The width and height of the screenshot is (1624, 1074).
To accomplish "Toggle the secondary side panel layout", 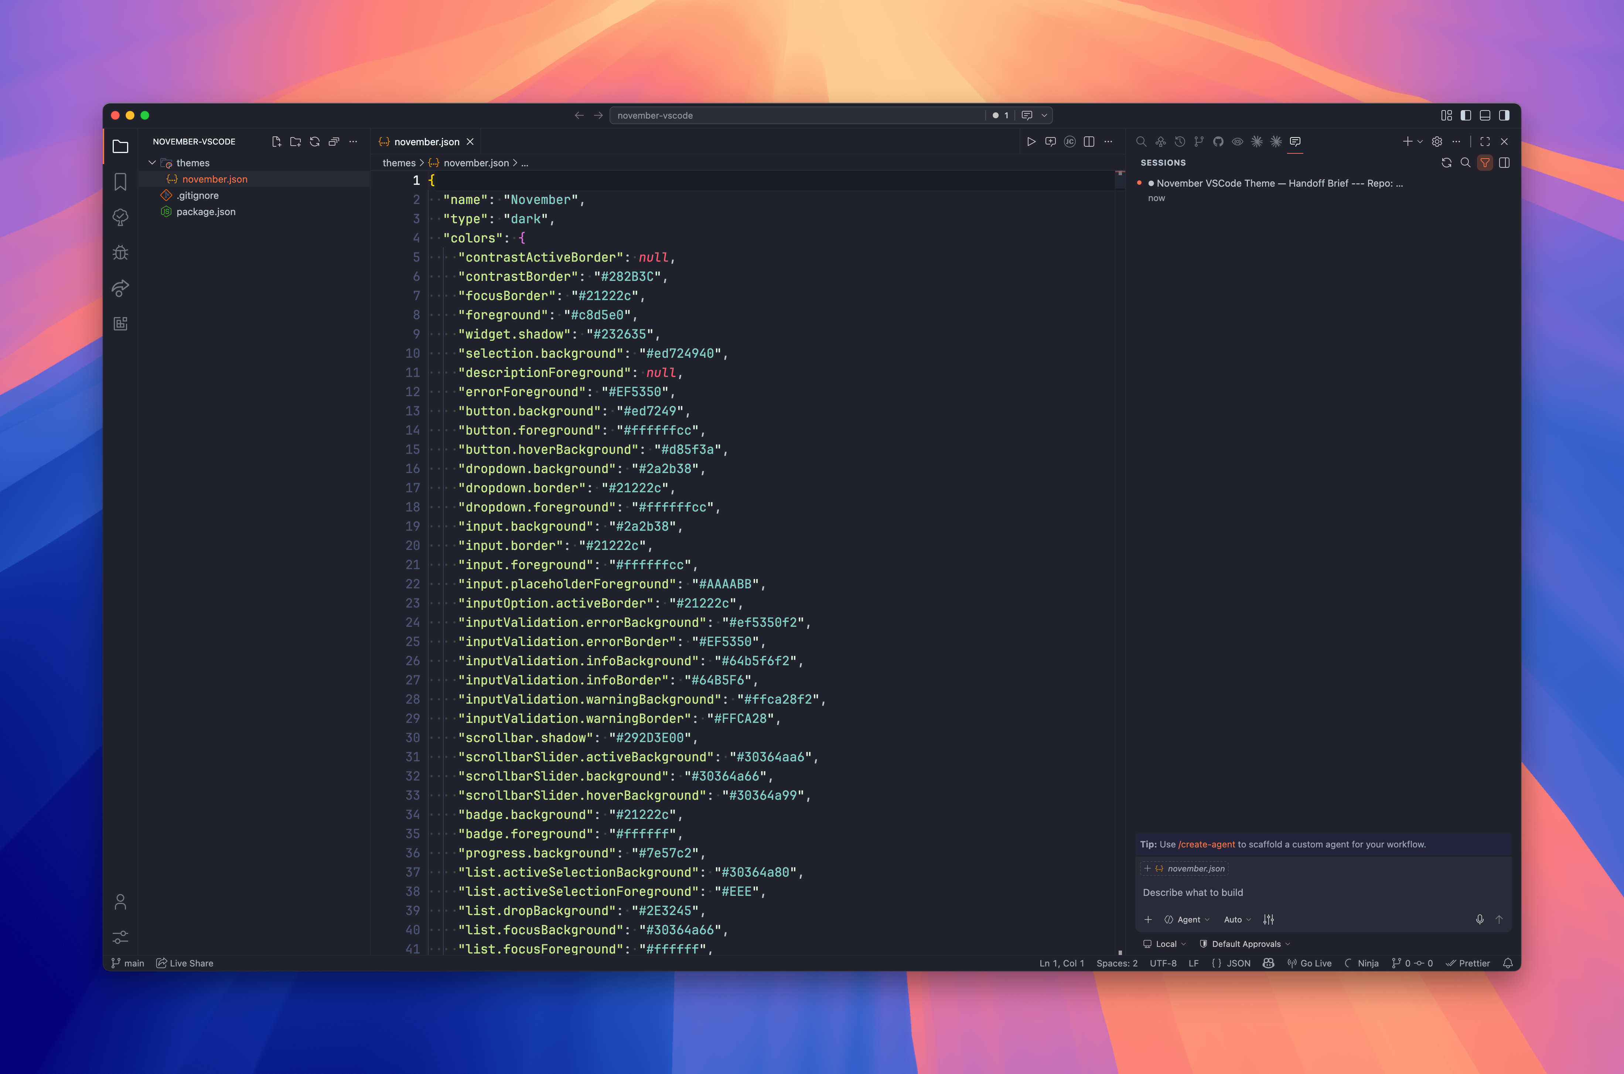I will [1504, 115].
